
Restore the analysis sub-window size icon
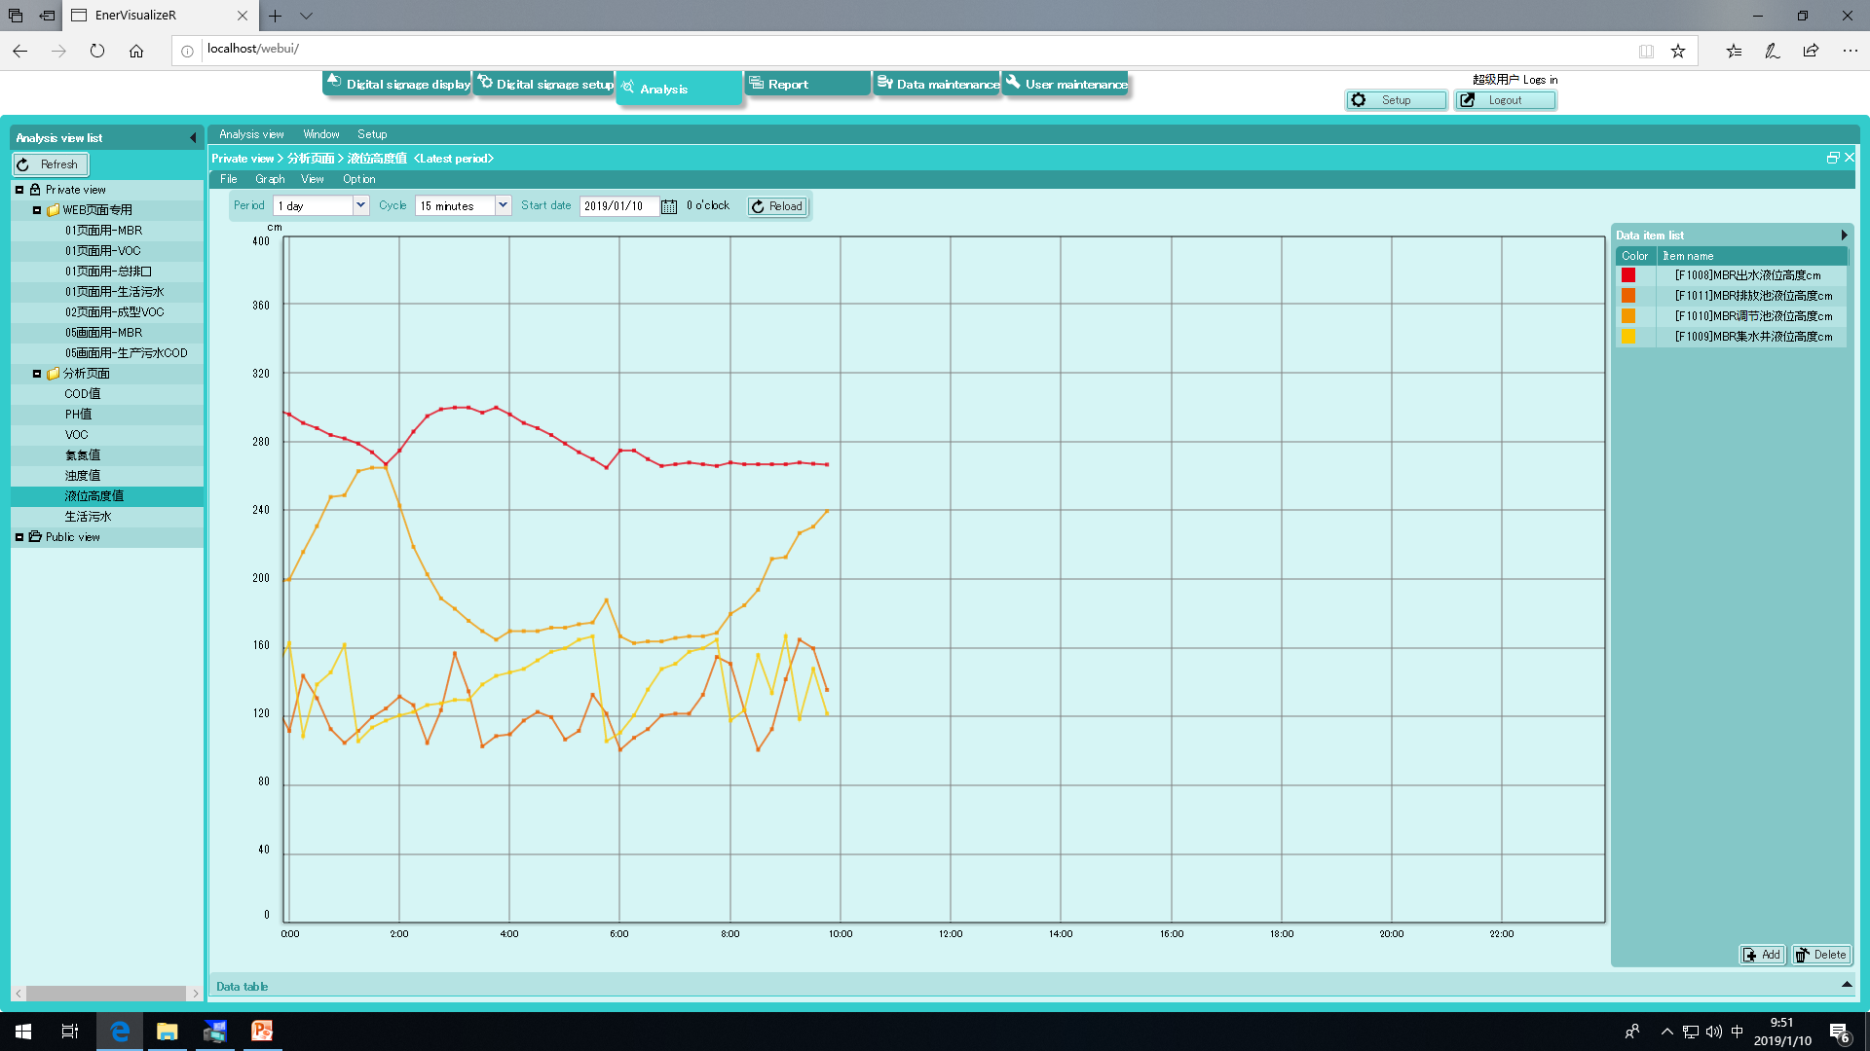point(1832,158)
